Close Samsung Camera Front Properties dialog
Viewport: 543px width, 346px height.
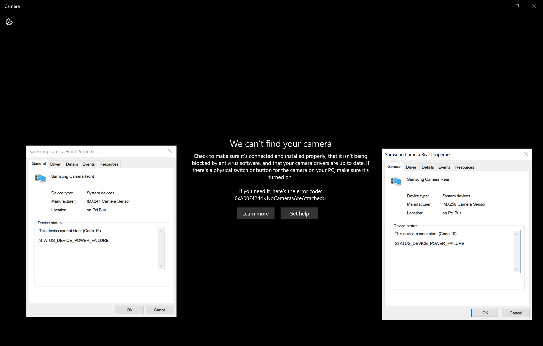(170, 151)
